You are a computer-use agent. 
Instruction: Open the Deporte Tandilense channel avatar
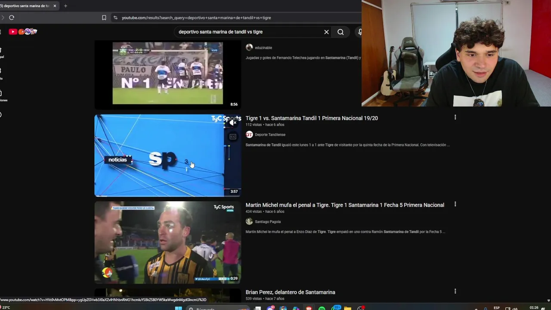pos(249,134)
